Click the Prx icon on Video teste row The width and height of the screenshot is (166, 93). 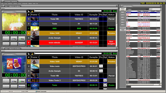point(101,66)
